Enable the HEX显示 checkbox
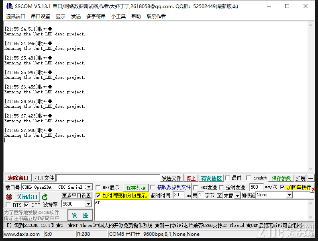Screen dimensions: 318x241 pyautogui.click(x=98, y=187)
